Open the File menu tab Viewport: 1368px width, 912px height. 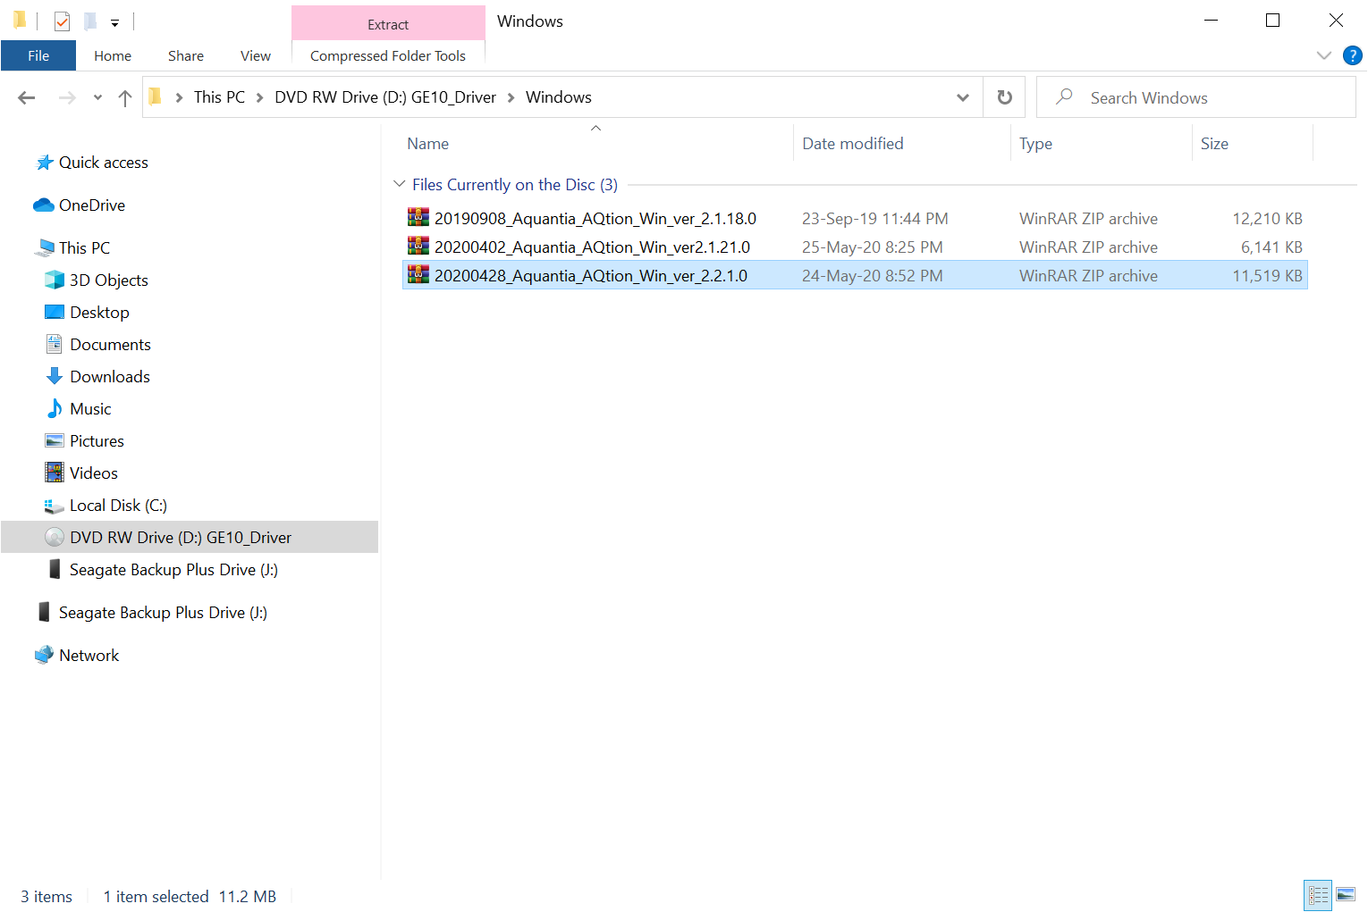pos(38,55)
